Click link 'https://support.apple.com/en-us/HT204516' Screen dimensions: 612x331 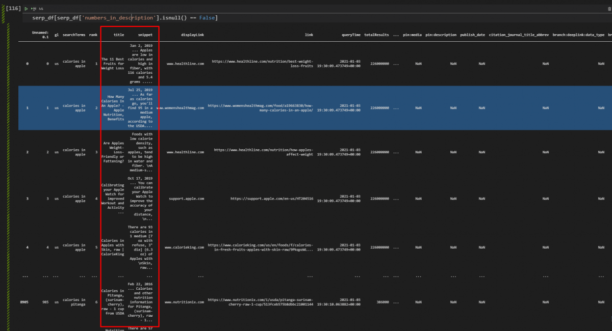click(272, 199)
